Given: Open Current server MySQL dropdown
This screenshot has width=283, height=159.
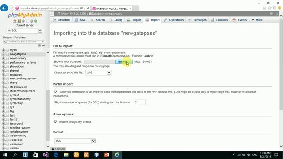Looking at the screenshot, I should 25,30.
